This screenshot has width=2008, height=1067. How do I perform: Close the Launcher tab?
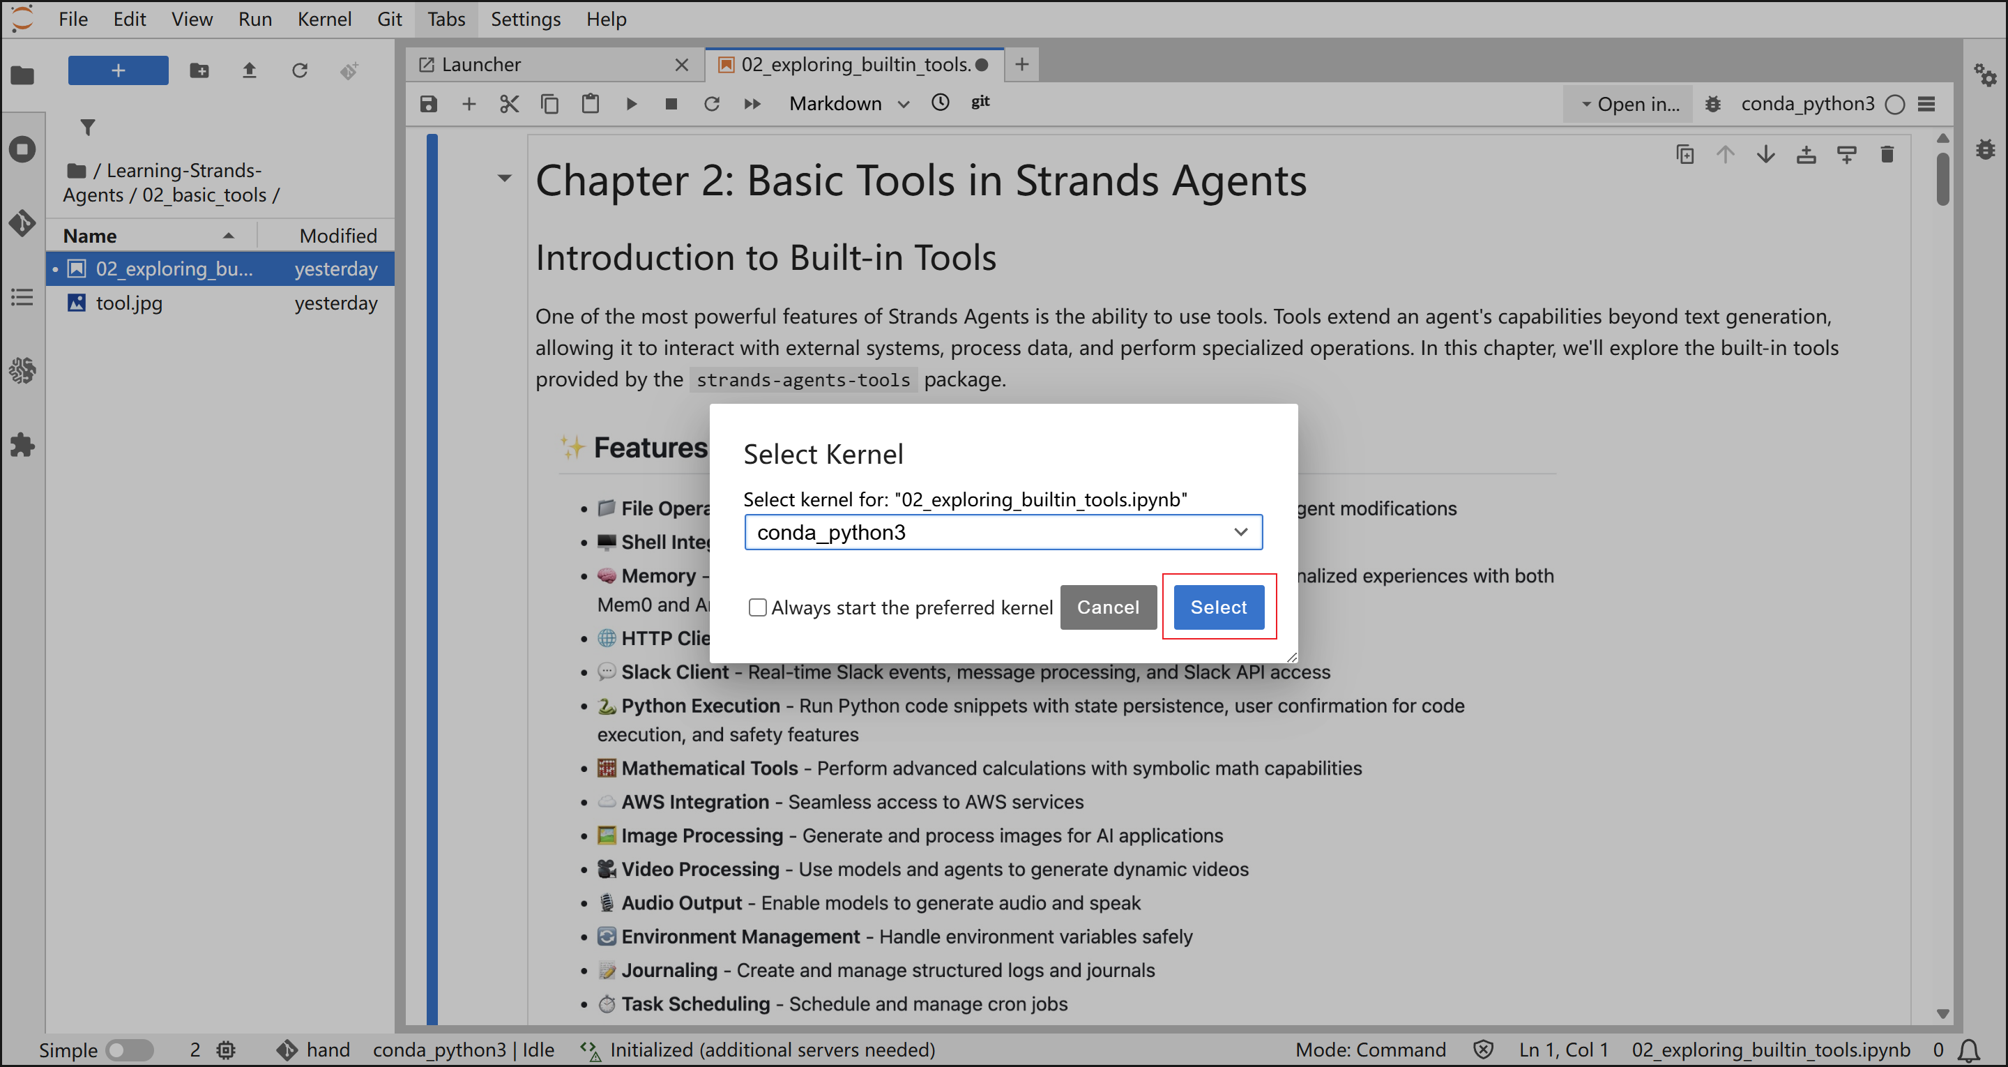pyautogui.click(x=681, y=65)
